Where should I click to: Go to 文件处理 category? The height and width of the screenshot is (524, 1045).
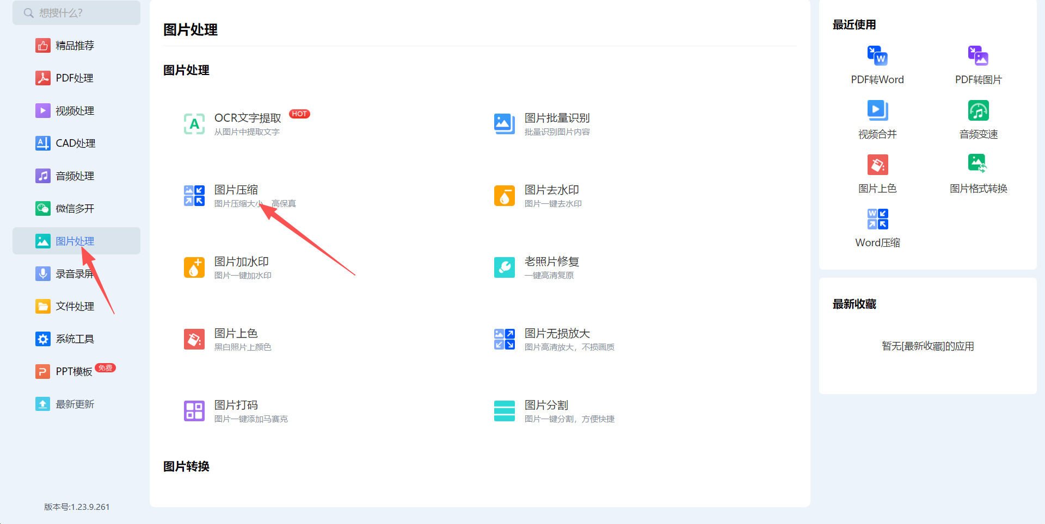(x=75, y=307)
